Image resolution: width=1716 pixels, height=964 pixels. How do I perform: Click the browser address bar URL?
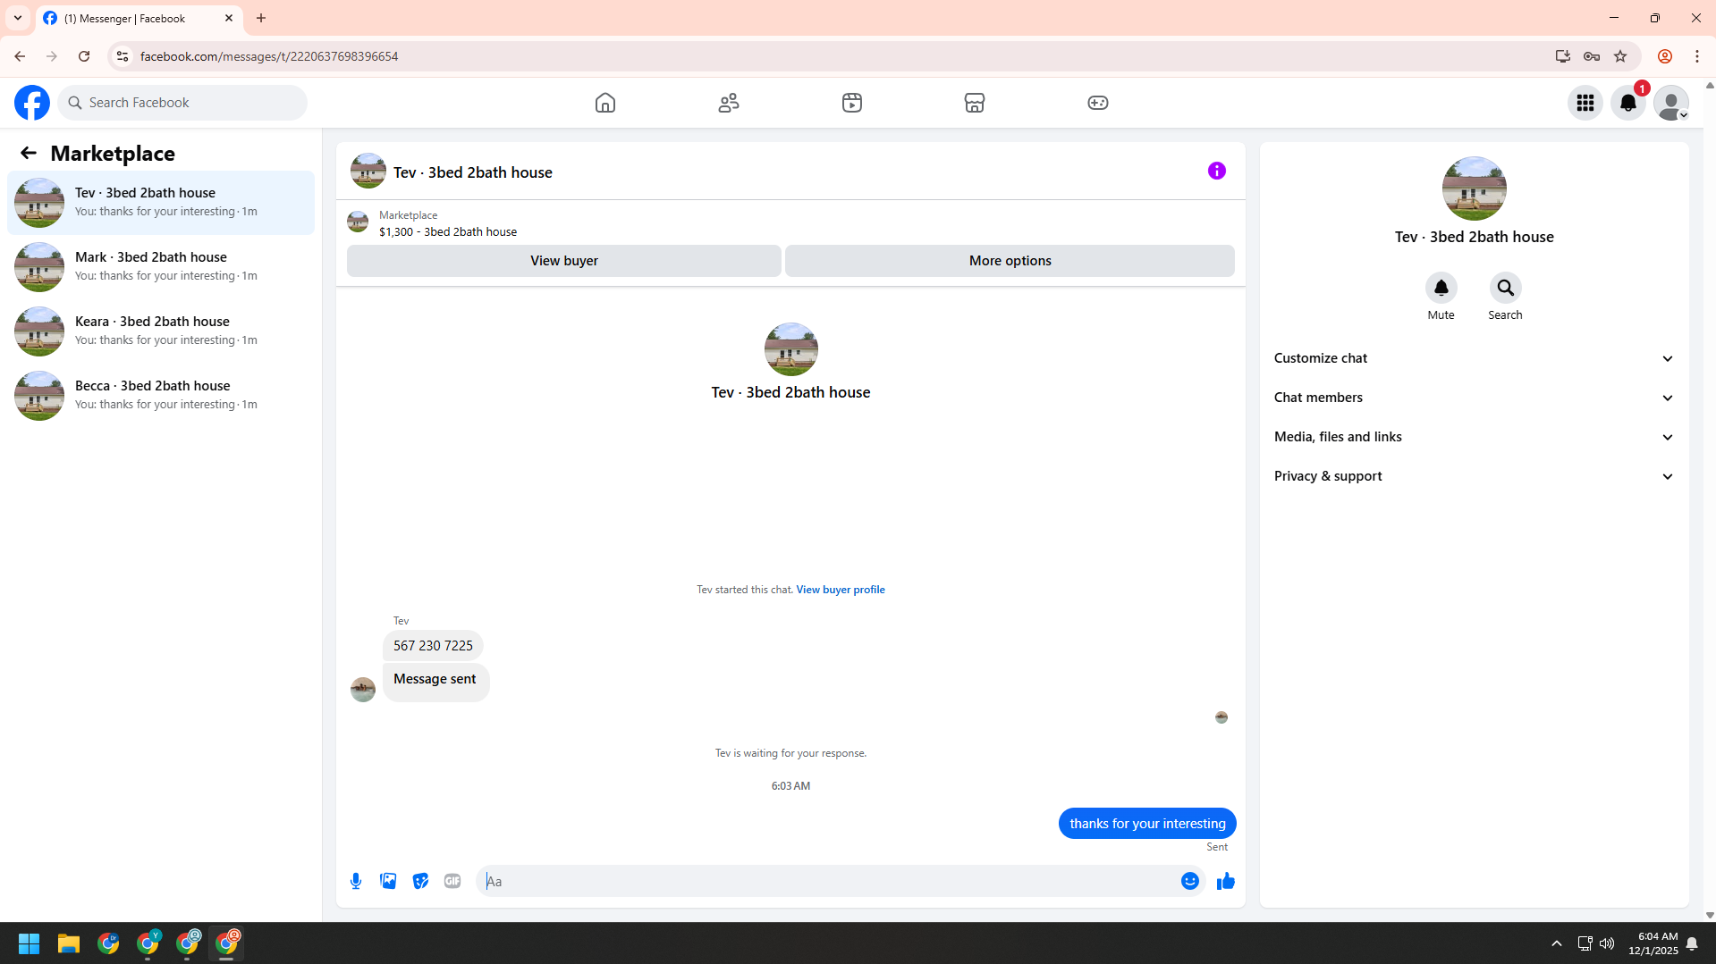pos(269,56)
